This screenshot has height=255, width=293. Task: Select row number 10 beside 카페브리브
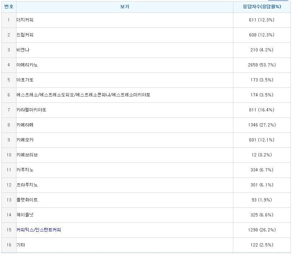(x=9, y=155)
